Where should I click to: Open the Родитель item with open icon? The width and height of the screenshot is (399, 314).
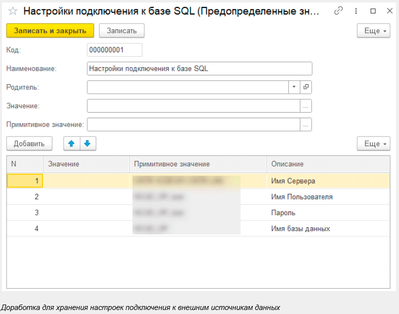tap(306, 87)
